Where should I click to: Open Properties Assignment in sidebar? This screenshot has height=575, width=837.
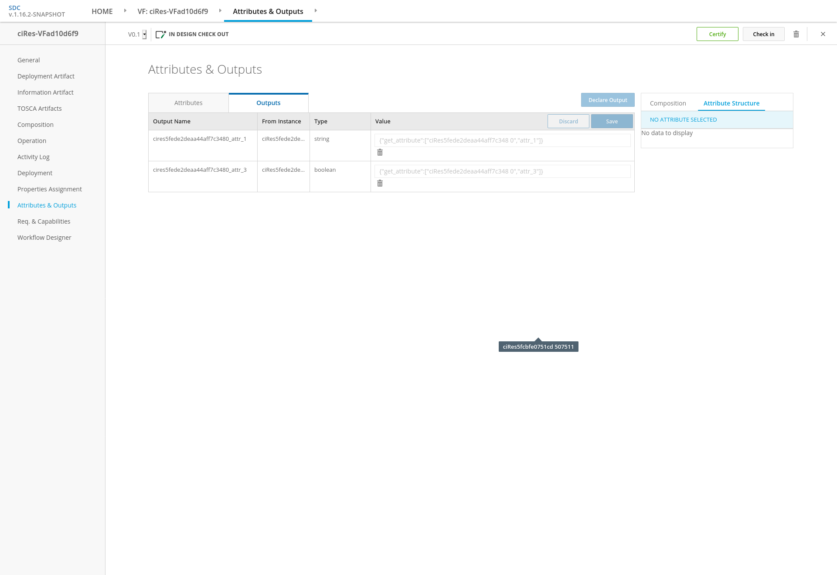[50, 189]
